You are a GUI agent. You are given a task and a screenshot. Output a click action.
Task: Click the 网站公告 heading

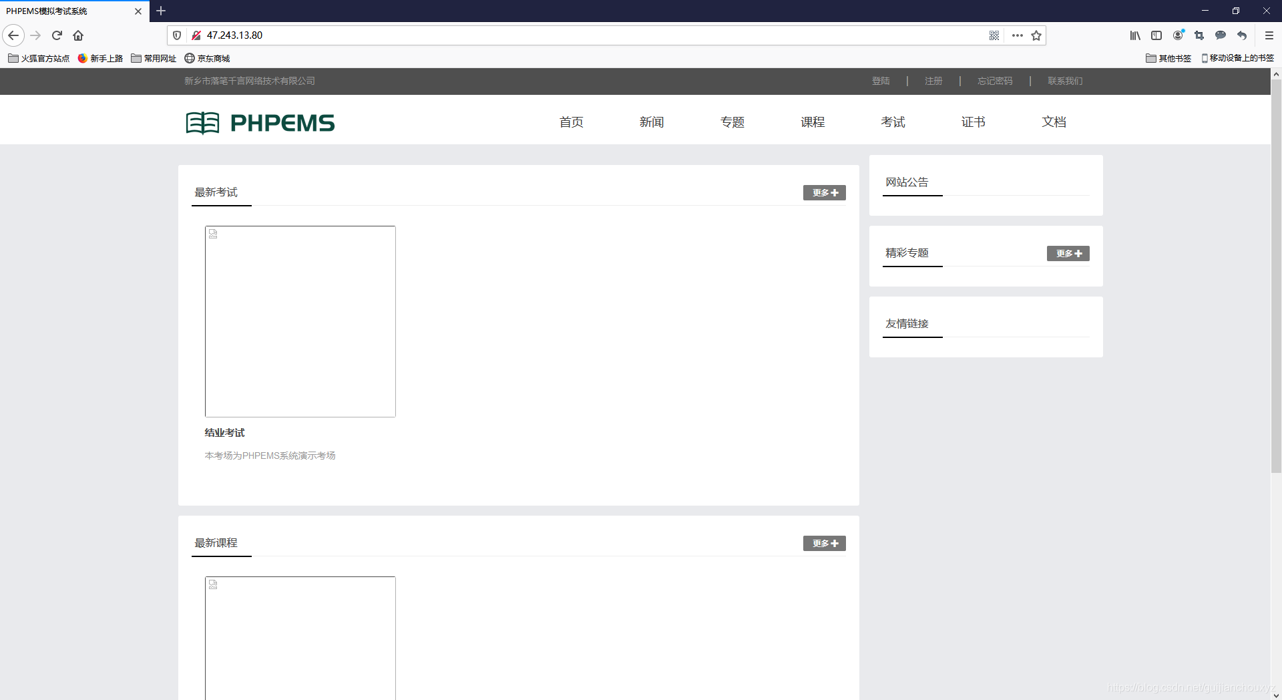[x=907, y=182]
